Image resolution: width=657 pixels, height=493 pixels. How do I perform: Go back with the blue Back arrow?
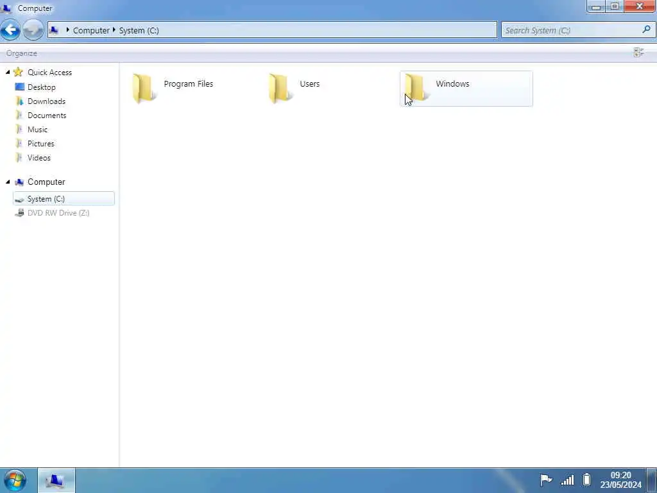(10, 30)
